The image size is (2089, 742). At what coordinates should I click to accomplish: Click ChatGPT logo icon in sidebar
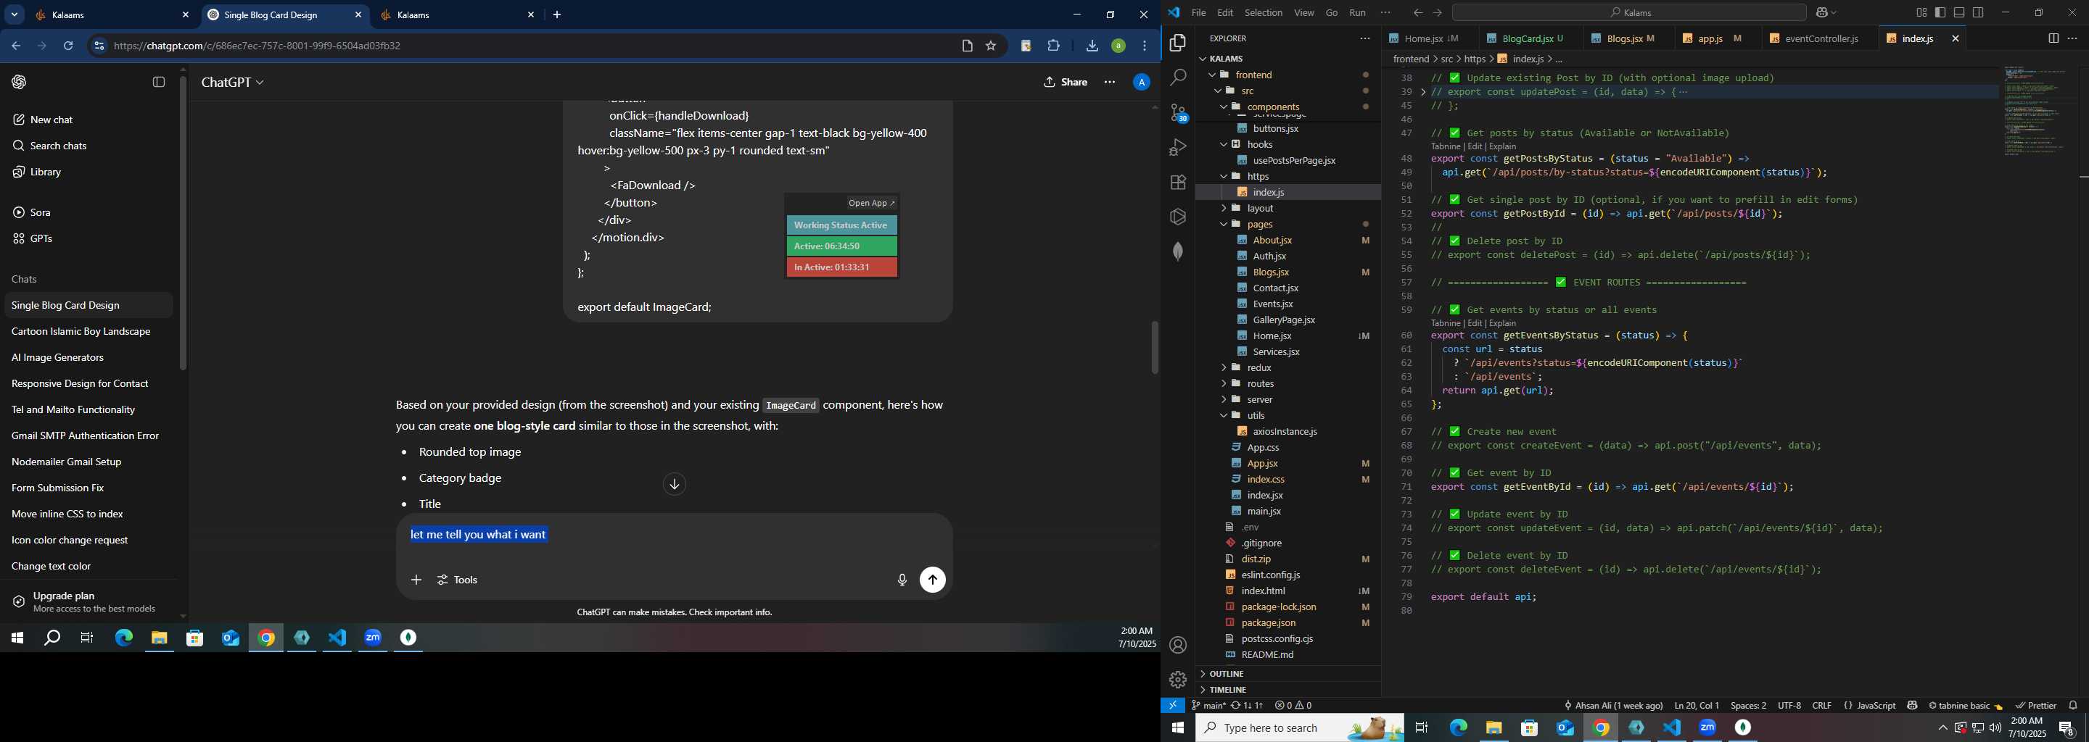pyautogui.click(x=20, y=82)
